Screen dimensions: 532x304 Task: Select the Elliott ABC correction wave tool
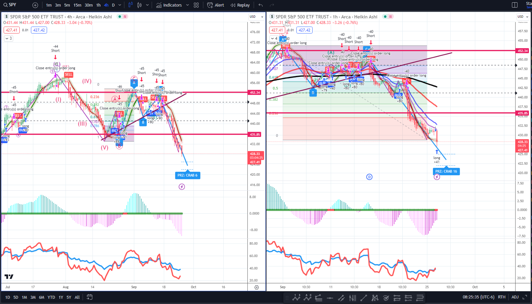(x=308, y=298)
